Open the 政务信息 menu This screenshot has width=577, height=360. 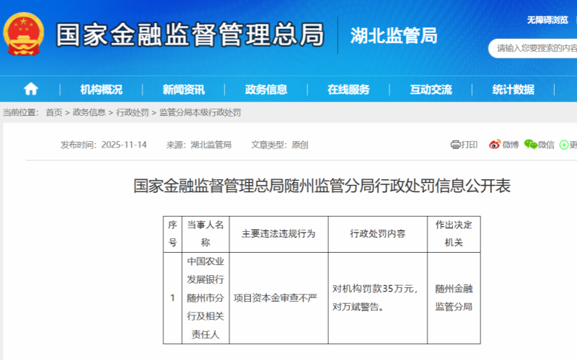(266, 89)
